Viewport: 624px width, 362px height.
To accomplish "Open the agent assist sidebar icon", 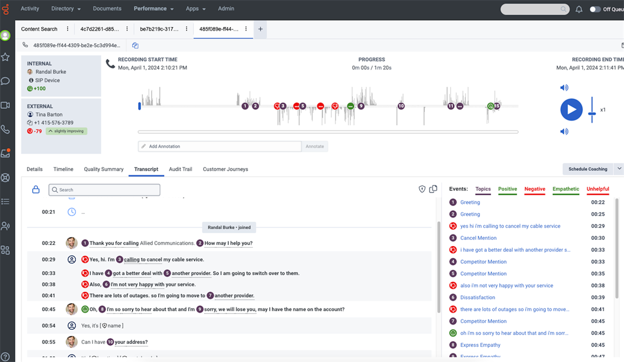I will pyautogui.click(x=5, y=226).
